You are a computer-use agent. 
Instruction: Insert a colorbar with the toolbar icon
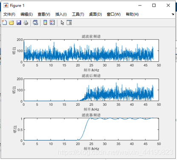click(45, 23)
